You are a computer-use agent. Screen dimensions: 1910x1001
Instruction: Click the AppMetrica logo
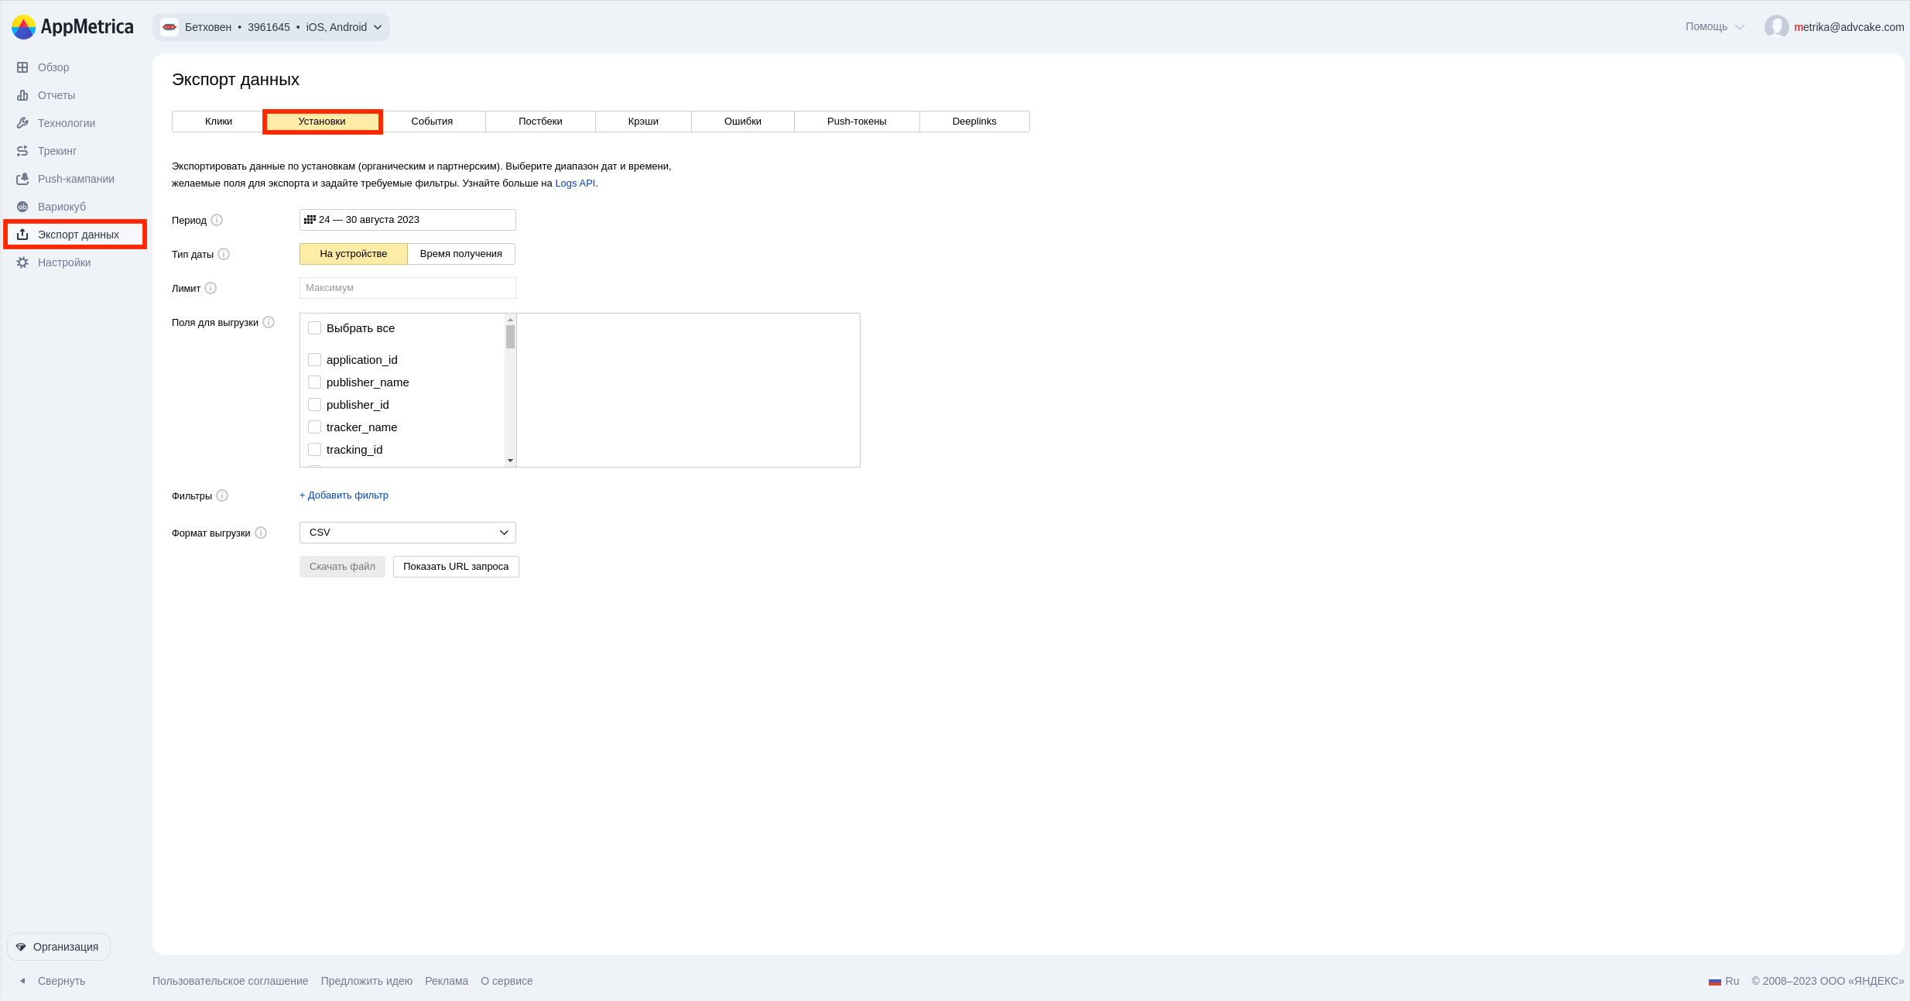click(72, 27)
